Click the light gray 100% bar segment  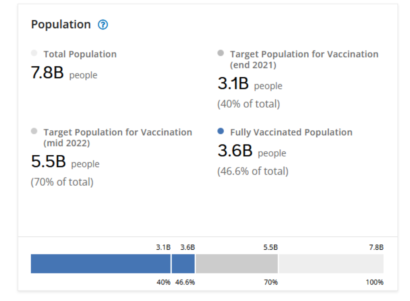[331, 264]
